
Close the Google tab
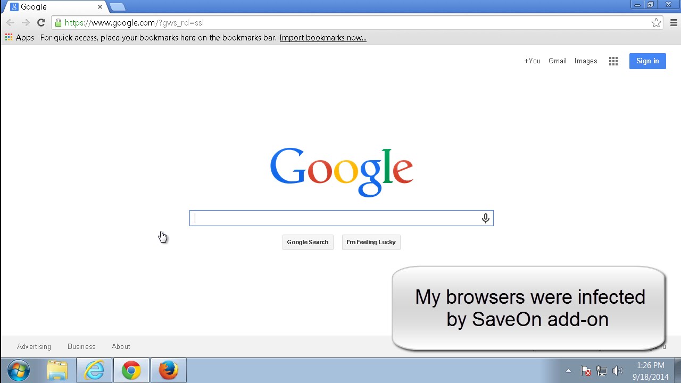99,7
